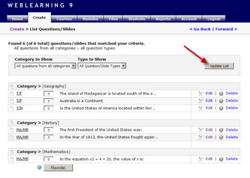Screen dimensions: 250x178
Task: Open the MA/MR link for equation question
Action: click(x=22, y=159)
